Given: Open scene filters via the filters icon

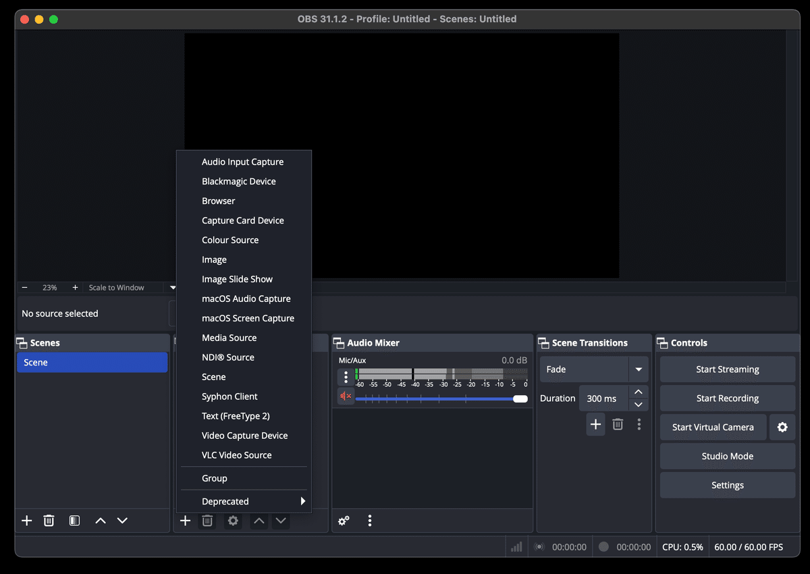Looking at the screenshot, I should [x=74, y=520].
